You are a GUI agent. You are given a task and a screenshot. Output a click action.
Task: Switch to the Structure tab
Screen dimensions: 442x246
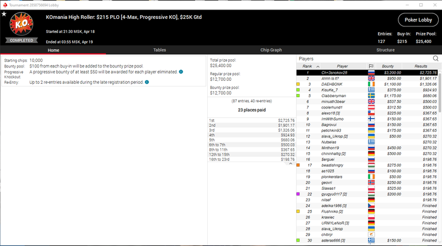[x=385, y=50]
